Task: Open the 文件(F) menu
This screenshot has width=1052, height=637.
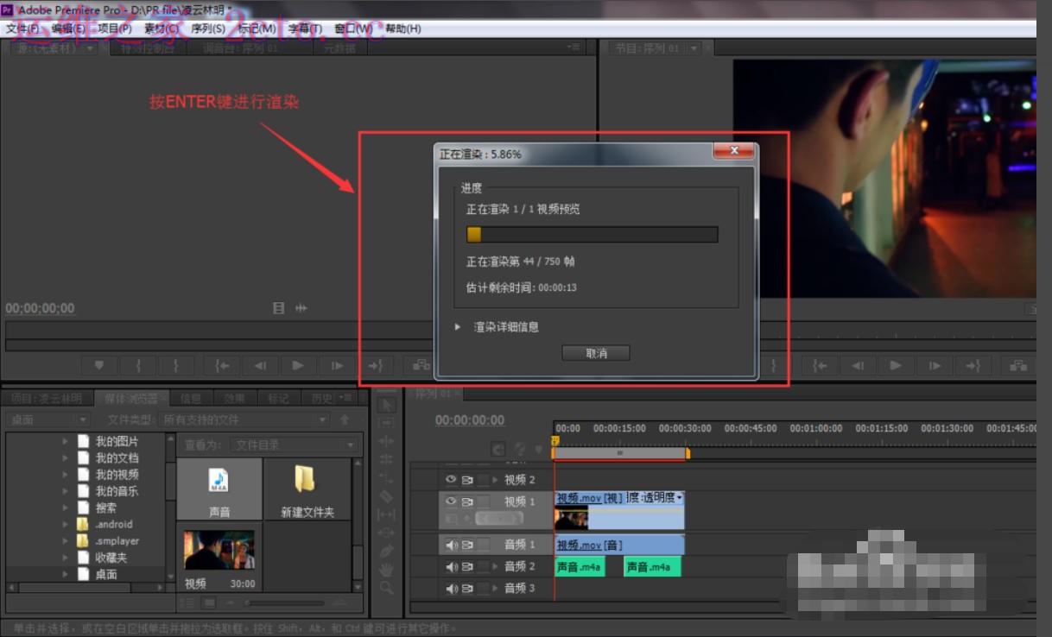Action: point(22,28)
